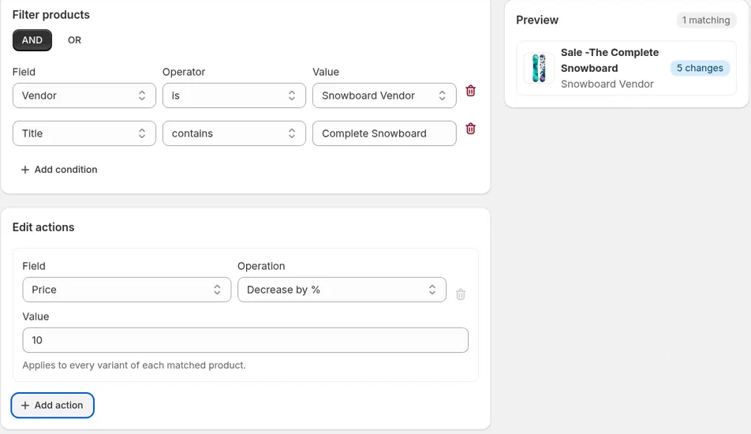Click the snowboard product thumbnail in Preview
This screenshot has height=434, width=751.
click(539, 68)
